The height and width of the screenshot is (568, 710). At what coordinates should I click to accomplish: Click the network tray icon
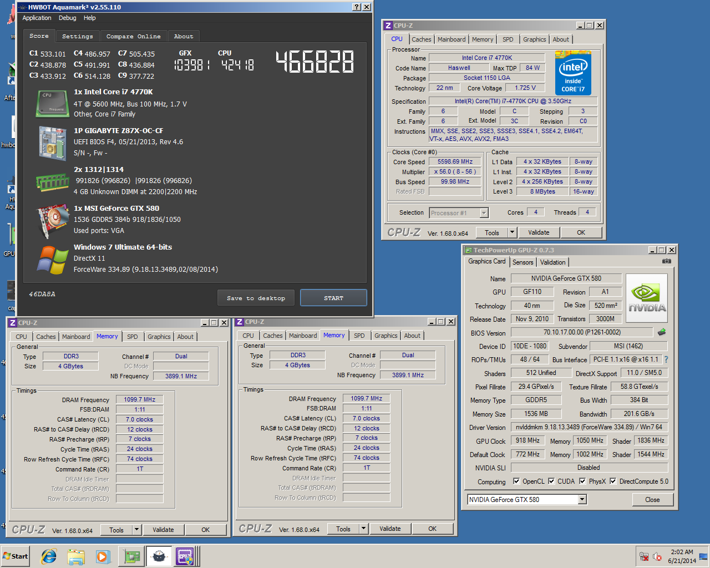(644, 556)
